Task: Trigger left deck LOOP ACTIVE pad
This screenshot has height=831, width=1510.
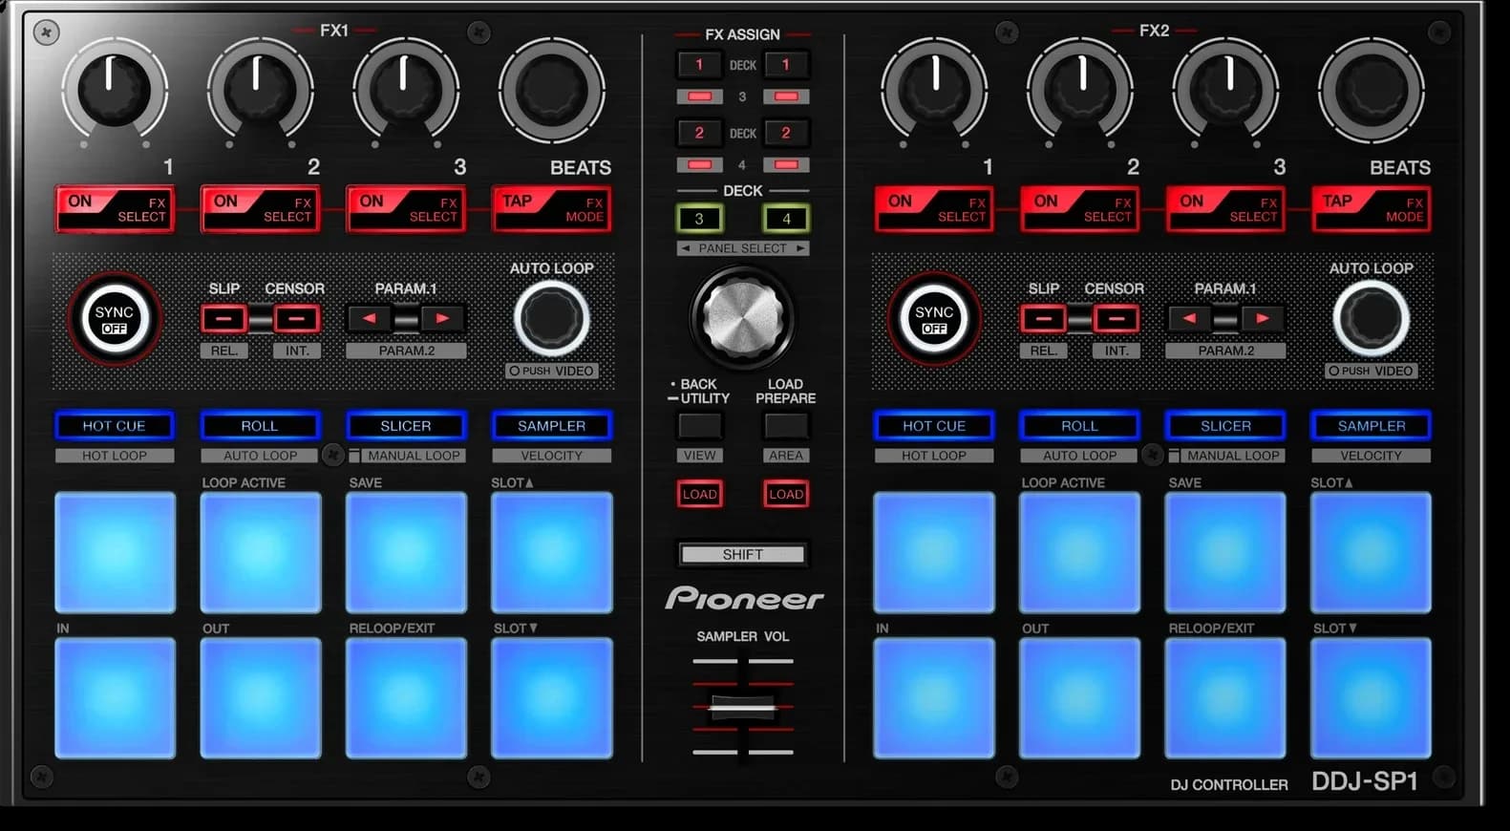Action: [x=261, y=552]
